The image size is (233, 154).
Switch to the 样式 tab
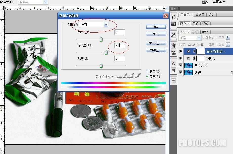[205, 23]
